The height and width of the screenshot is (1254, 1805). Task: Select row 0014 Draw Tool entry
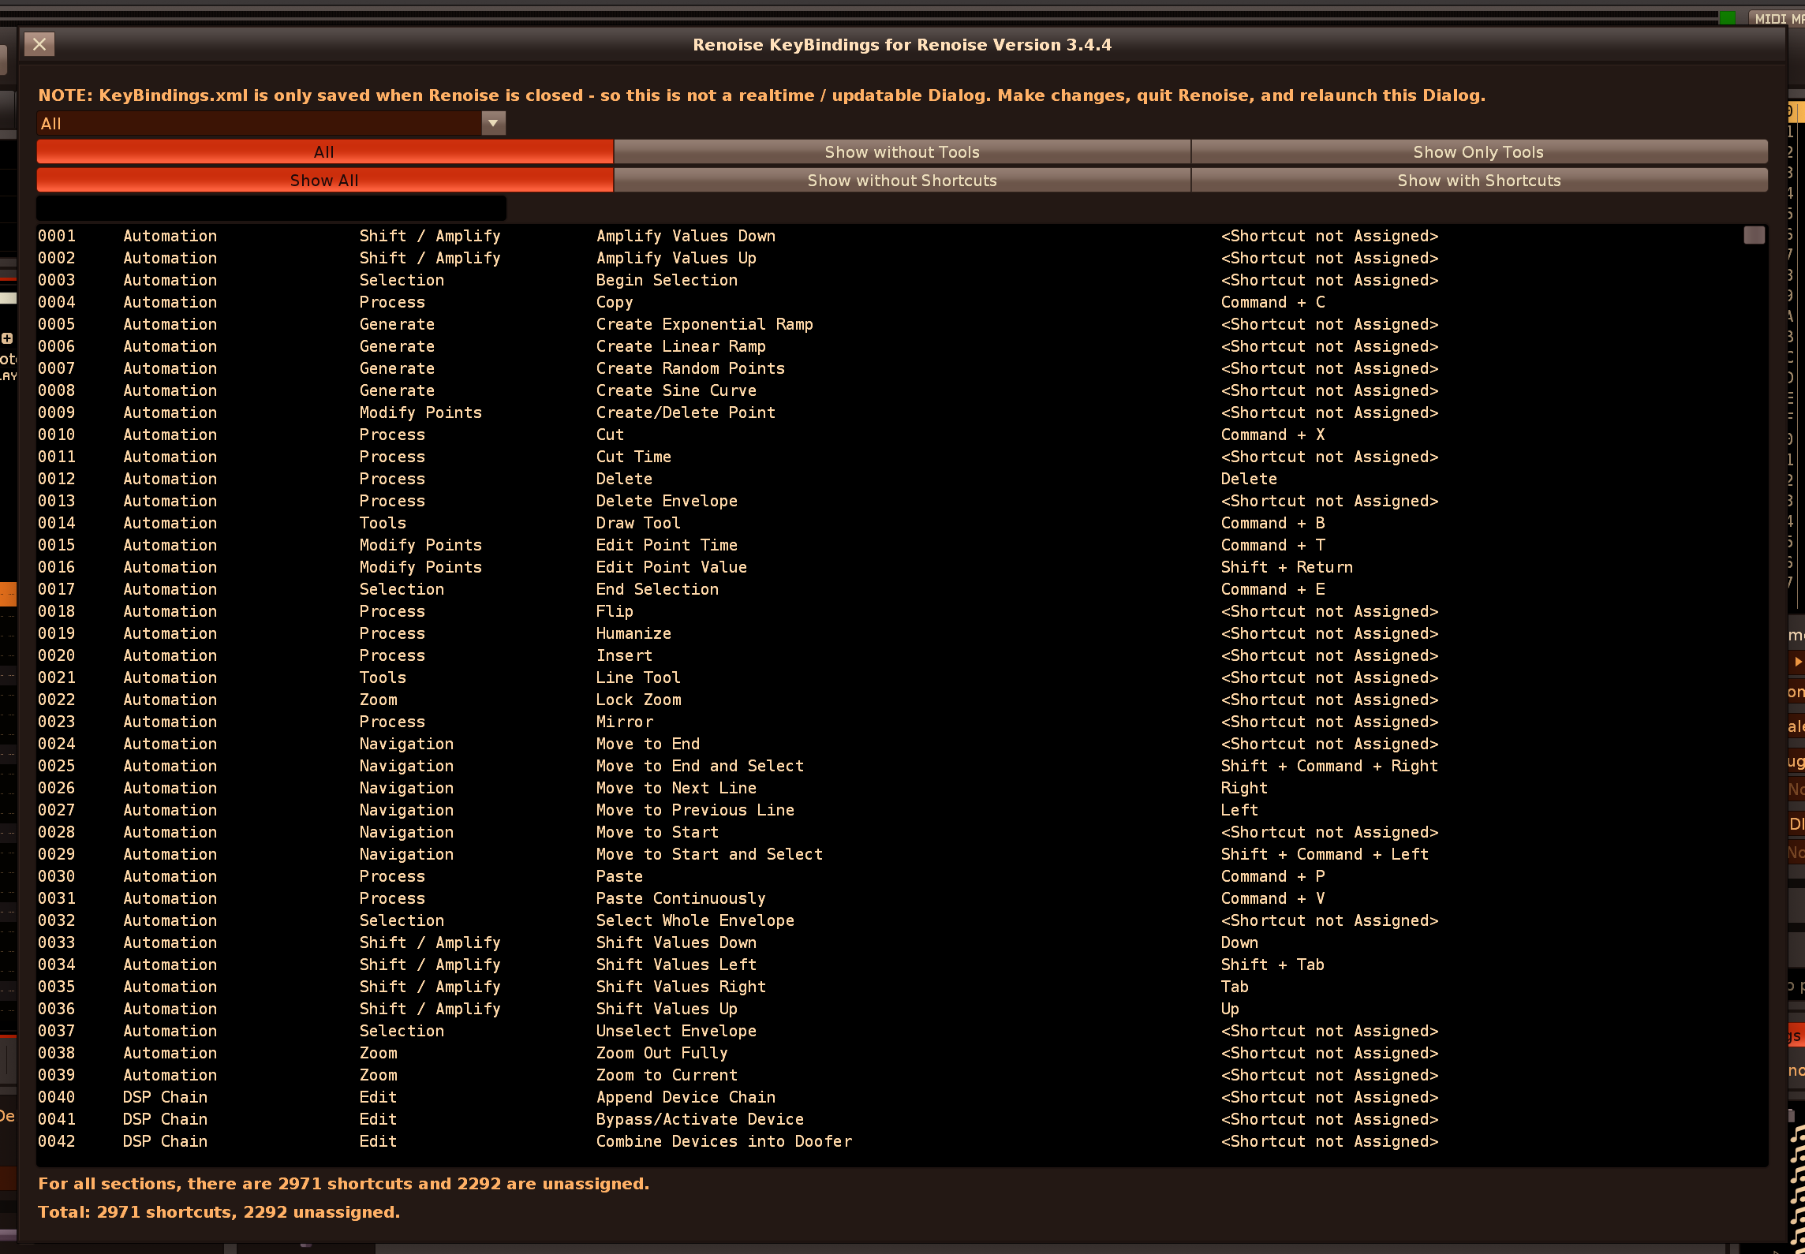click(637, 523)
